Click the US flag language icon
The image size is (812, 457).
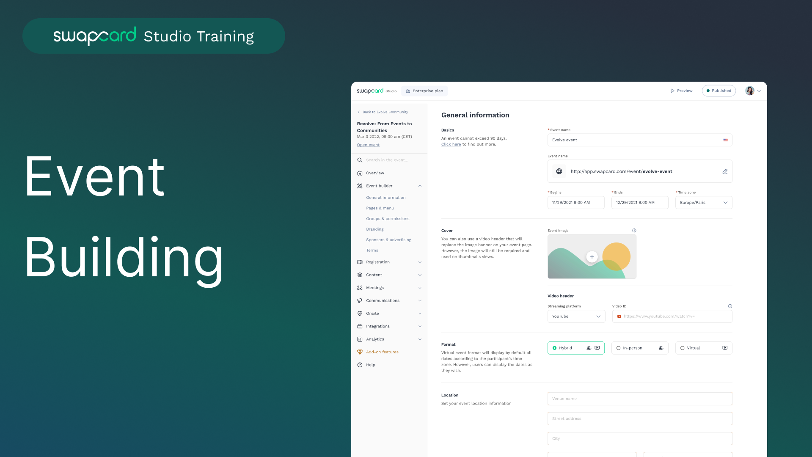point(725,140)
